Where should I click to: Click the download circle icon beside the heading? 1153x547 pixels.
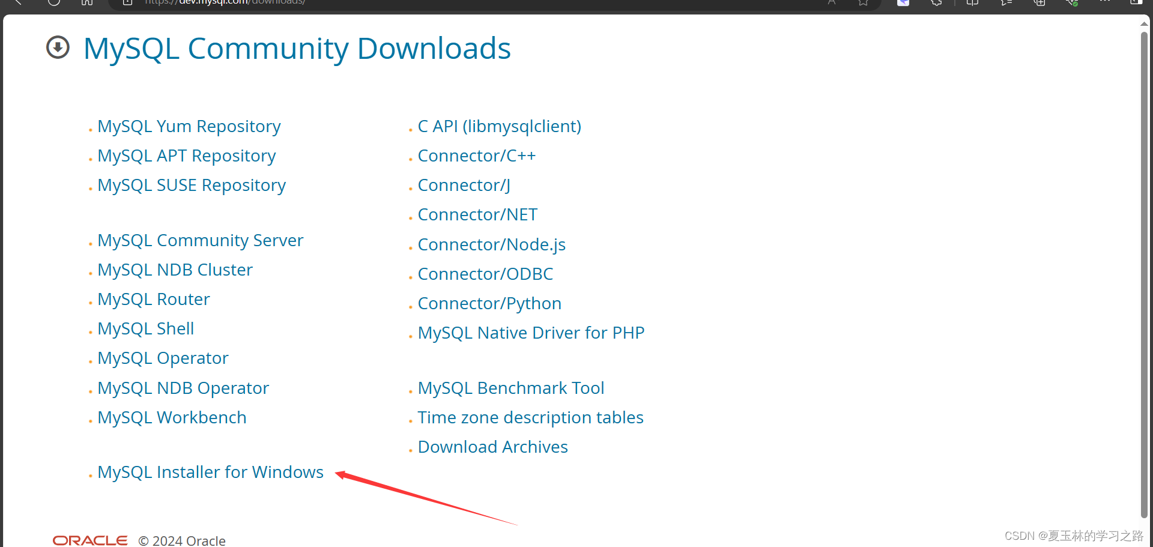point(58,47)
